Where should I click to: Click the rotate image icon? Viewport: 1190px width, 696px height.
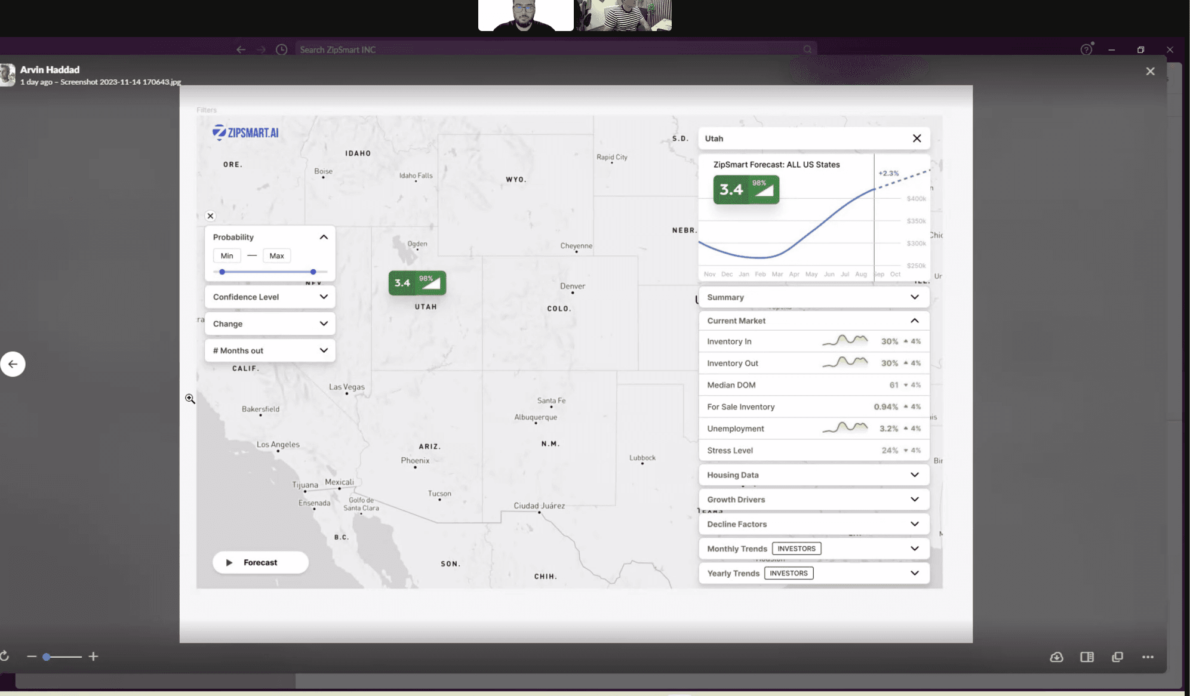tap(5, 656)
